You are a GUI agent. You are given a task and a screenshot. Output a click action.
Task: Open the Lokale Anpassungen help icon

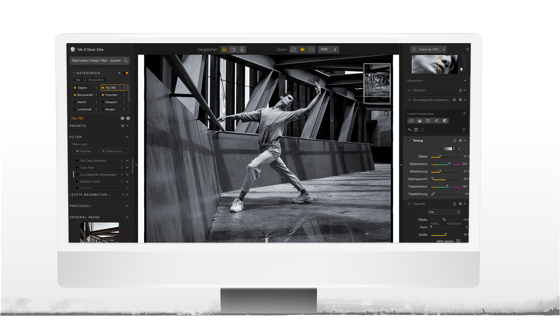(464, 114)
